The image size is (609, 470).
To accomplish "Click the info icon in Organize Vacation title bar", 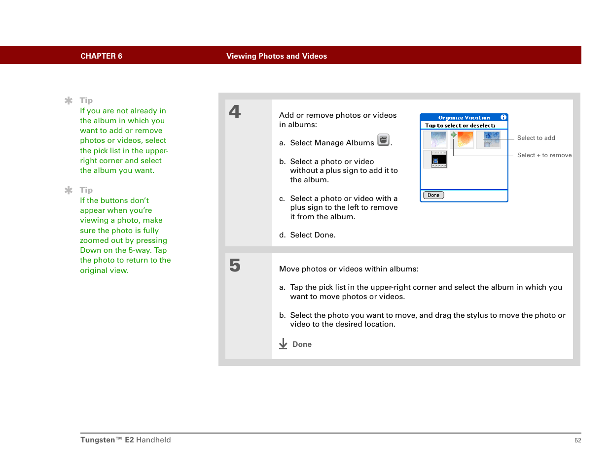I will [x=503, y=117].
